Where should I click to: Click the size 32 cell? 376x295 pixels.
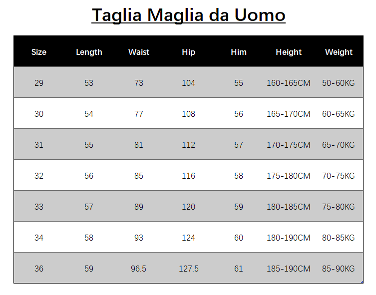coord(39,176)
